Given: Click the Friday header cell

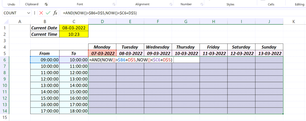Looking at the screenshot, I should [213, 47].
